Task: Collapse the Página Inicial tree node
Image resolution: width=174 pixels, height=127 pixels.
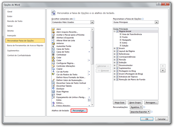Action: pyautogui.click(x=114, y=32)
